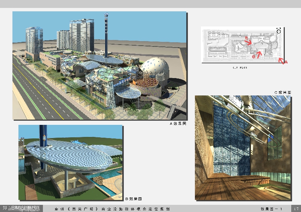Click the page number 17 box
This screenshot has width=301, height=212.
coord(296,208)
